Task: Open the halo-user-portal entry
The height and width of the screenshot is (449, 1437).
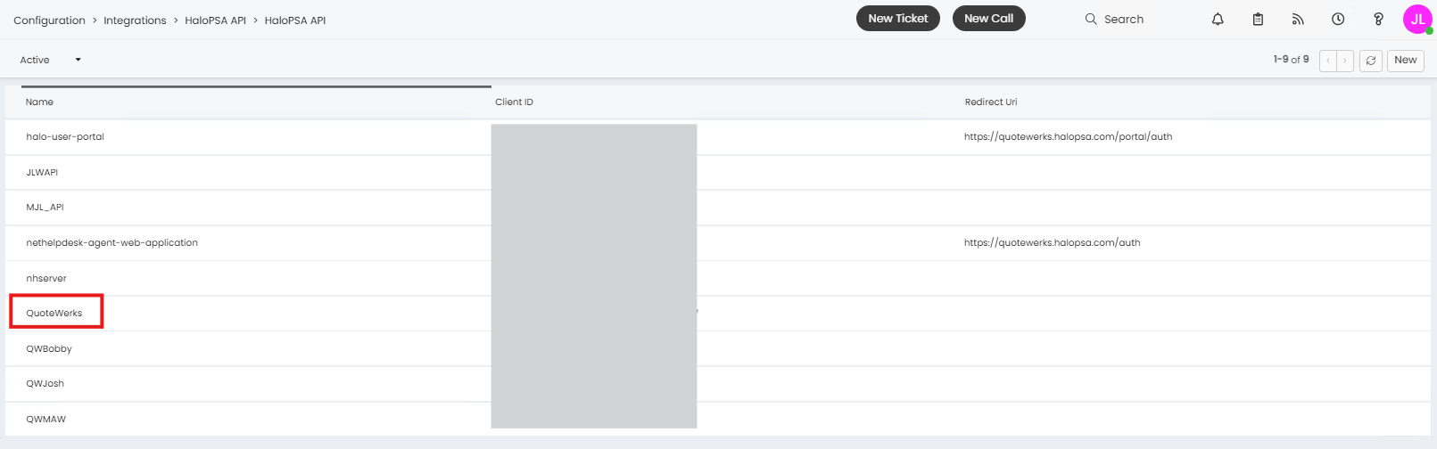Action: point(65,136)
